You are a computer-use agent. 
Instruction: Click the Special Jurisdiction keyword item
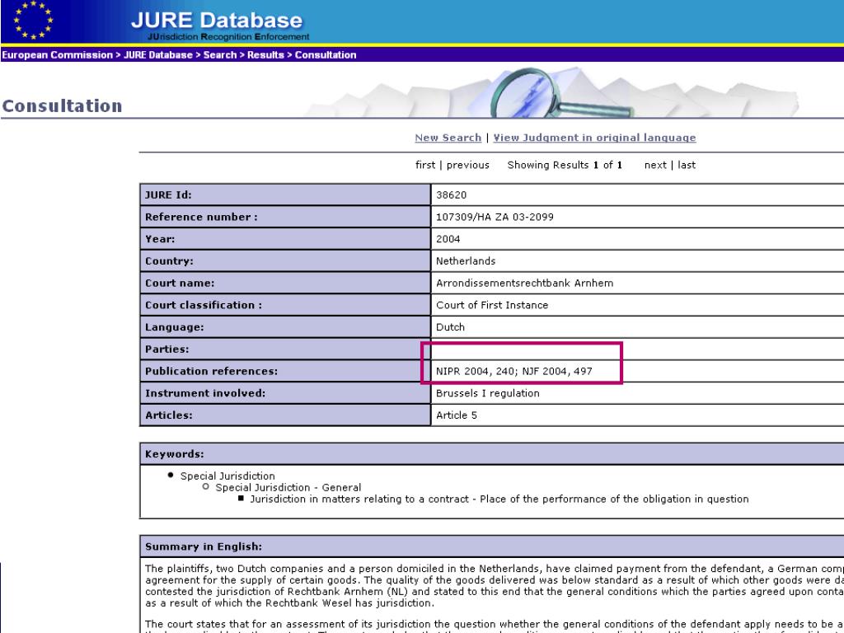pos(227,476)
